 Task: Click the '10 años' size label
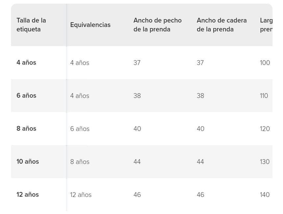pyautogui.click(x=28, y=161)
